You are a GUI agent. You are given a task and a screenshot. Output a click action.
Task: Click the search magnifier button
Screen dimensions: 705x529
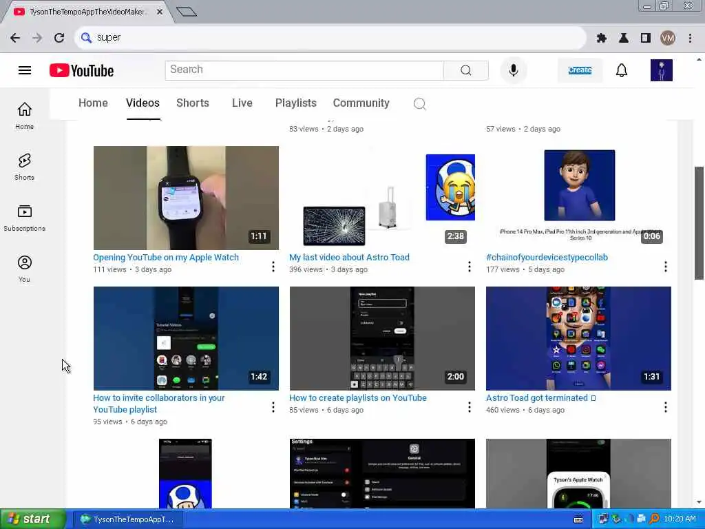(x=466, y=70)
